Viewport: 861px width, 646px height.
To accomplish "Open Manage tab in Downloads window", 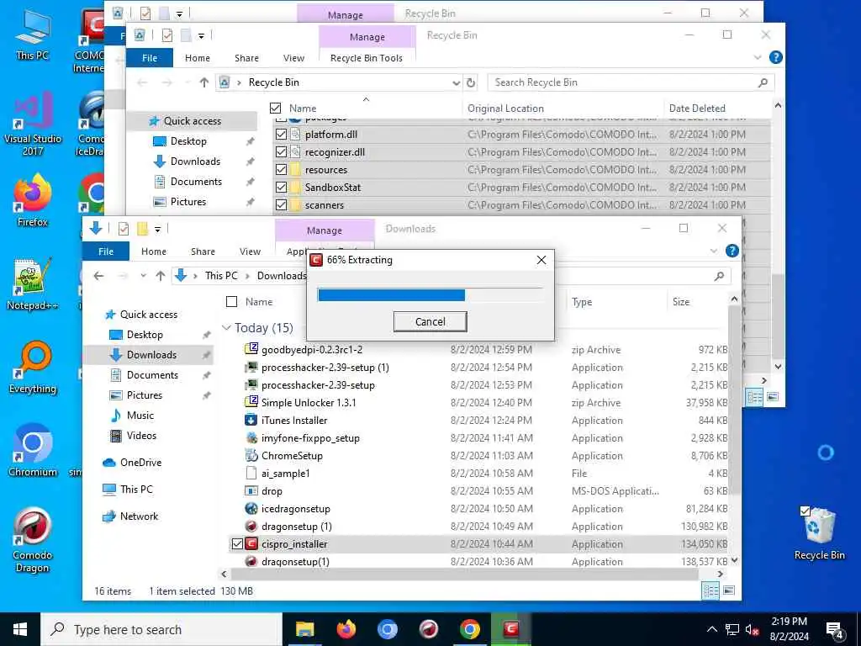I will click(x=325, y=230).
